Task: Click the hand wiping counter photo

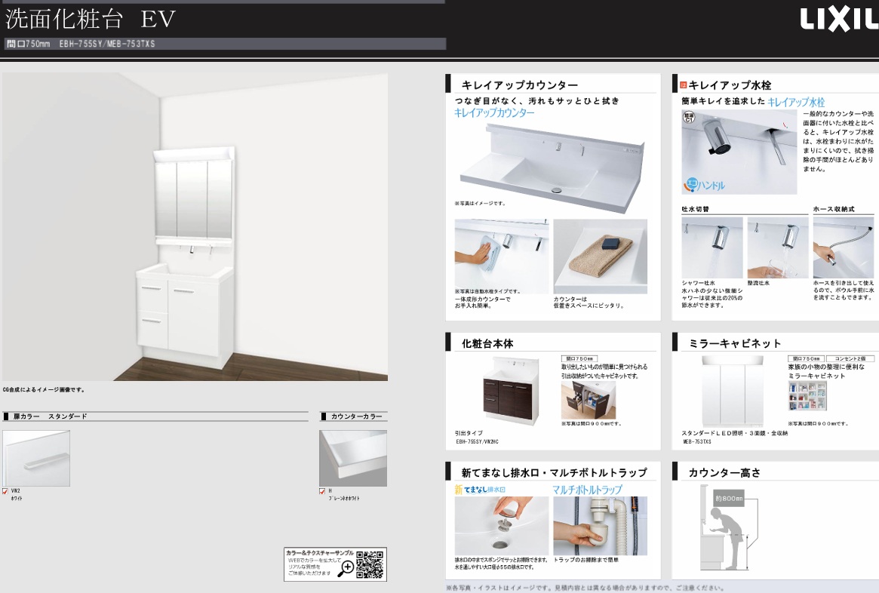Action: point(502,257)
